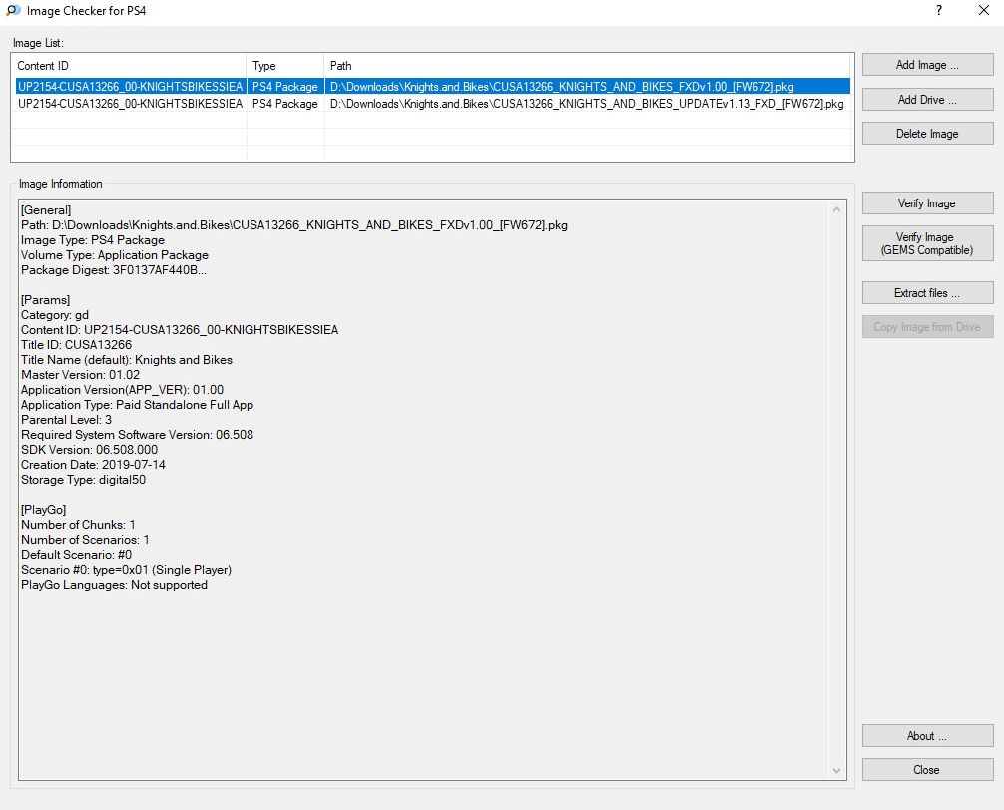Open the About dialog button
The height and width of the screenshot is (810, 1004).
pyautogui.click(x=927, y=736)
